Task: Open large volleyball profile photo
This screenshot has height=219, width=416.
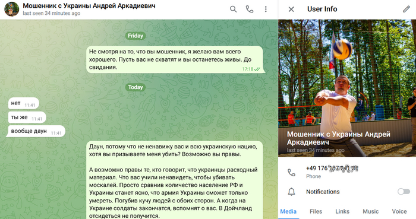Action: (x=347, y=88)
